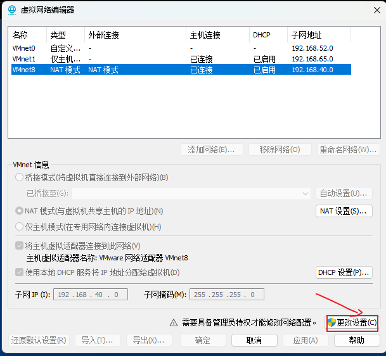Click the 子网地址 column header
Screen dimensions: 386x356
(319, 35)
